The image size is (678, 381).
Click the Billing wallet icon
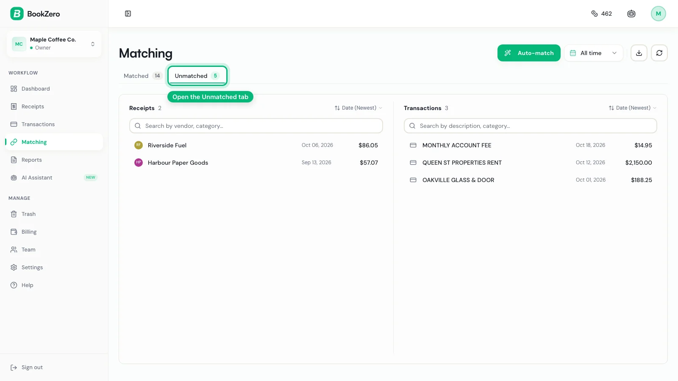[x=14, y=232]
